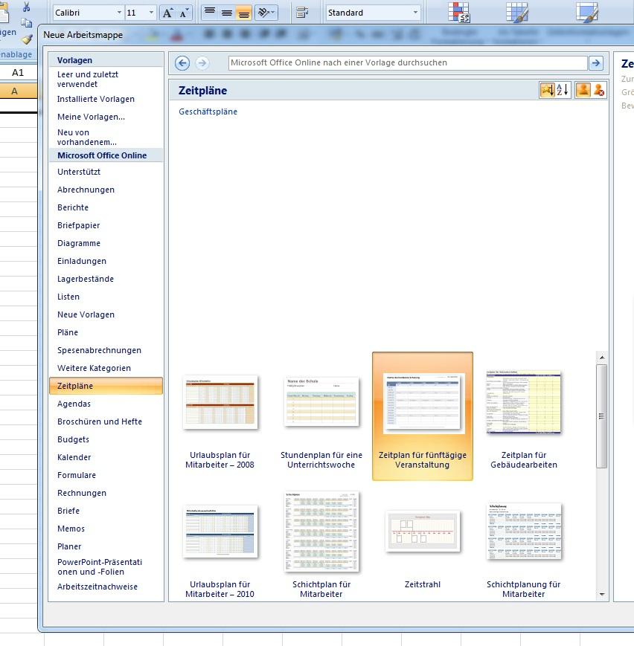Toggle the orientation button in the toolbar
This screenshot has width=634, height=646.
pos(263,13)
